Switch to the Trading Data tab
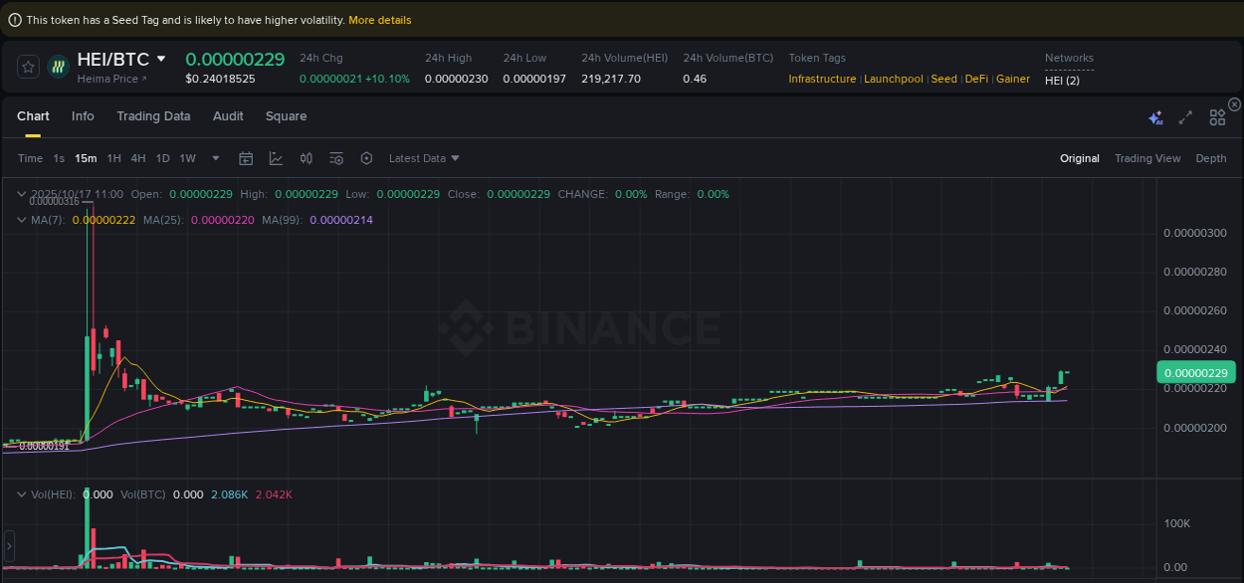 click(x=153, y=116)
